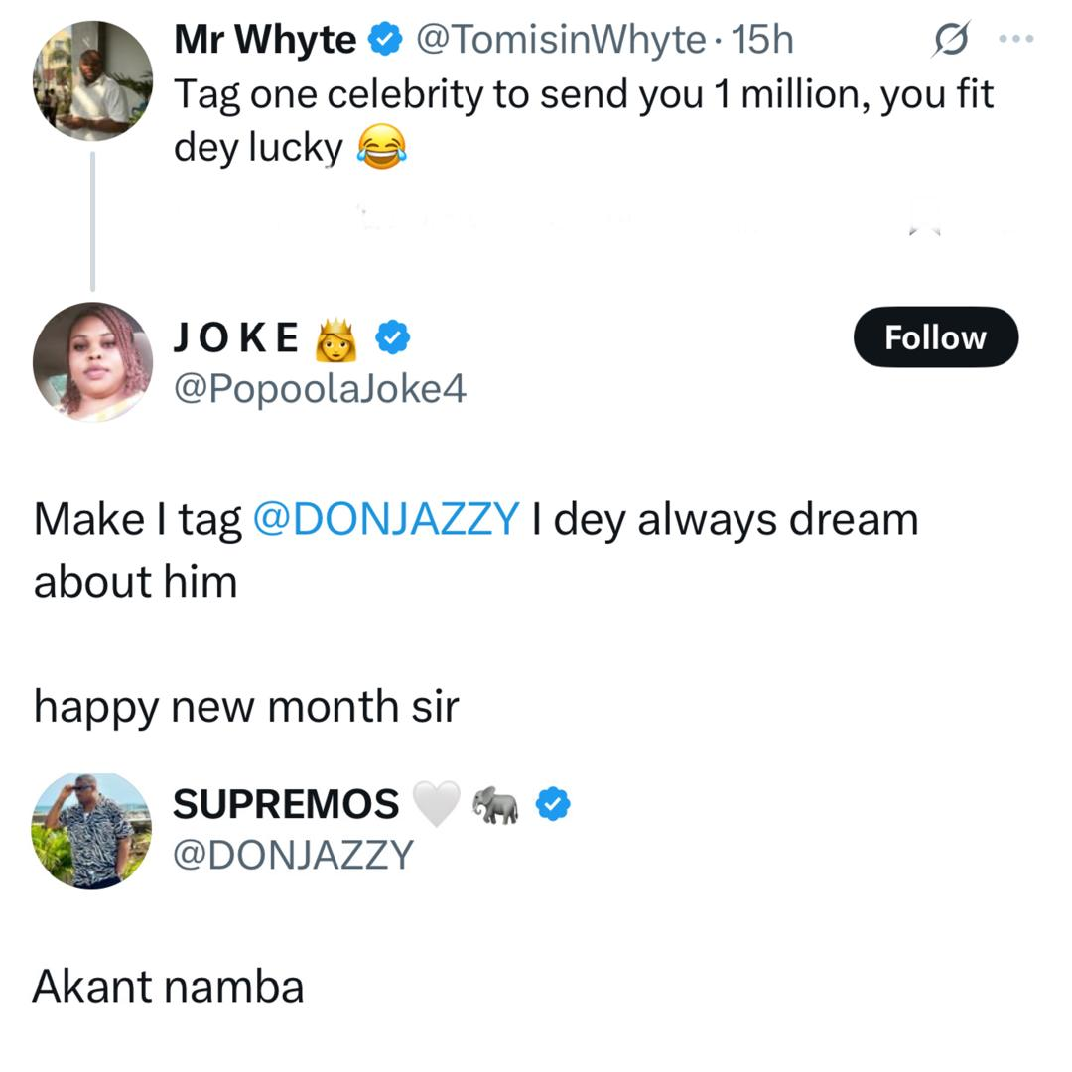Open the @DONJAZZY mention link in reply

(387, 520)
